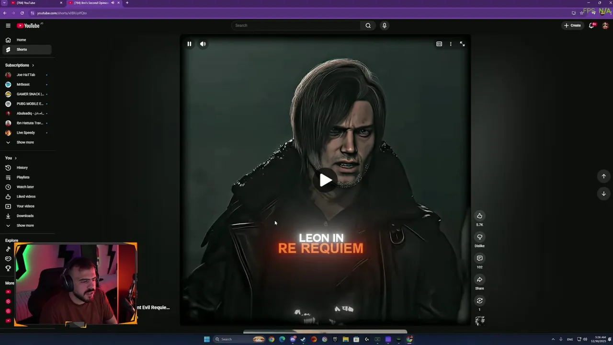
Task: Reload the page
Action: (22, 13)
